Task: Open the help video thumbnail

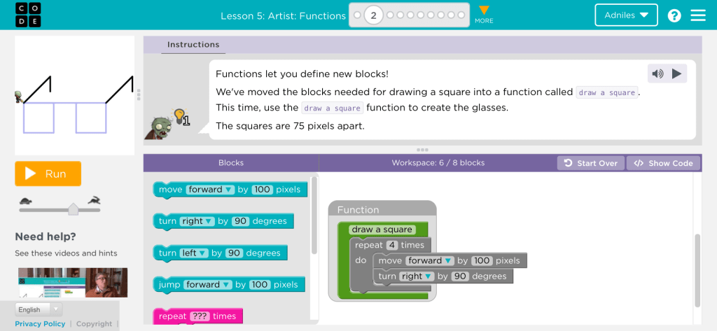Action: (73, 283)
